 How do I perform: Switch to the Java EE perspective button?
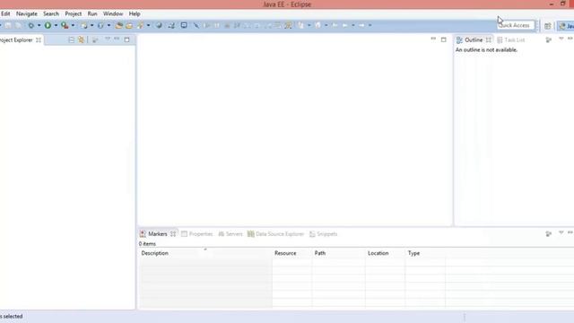(566, 26)
